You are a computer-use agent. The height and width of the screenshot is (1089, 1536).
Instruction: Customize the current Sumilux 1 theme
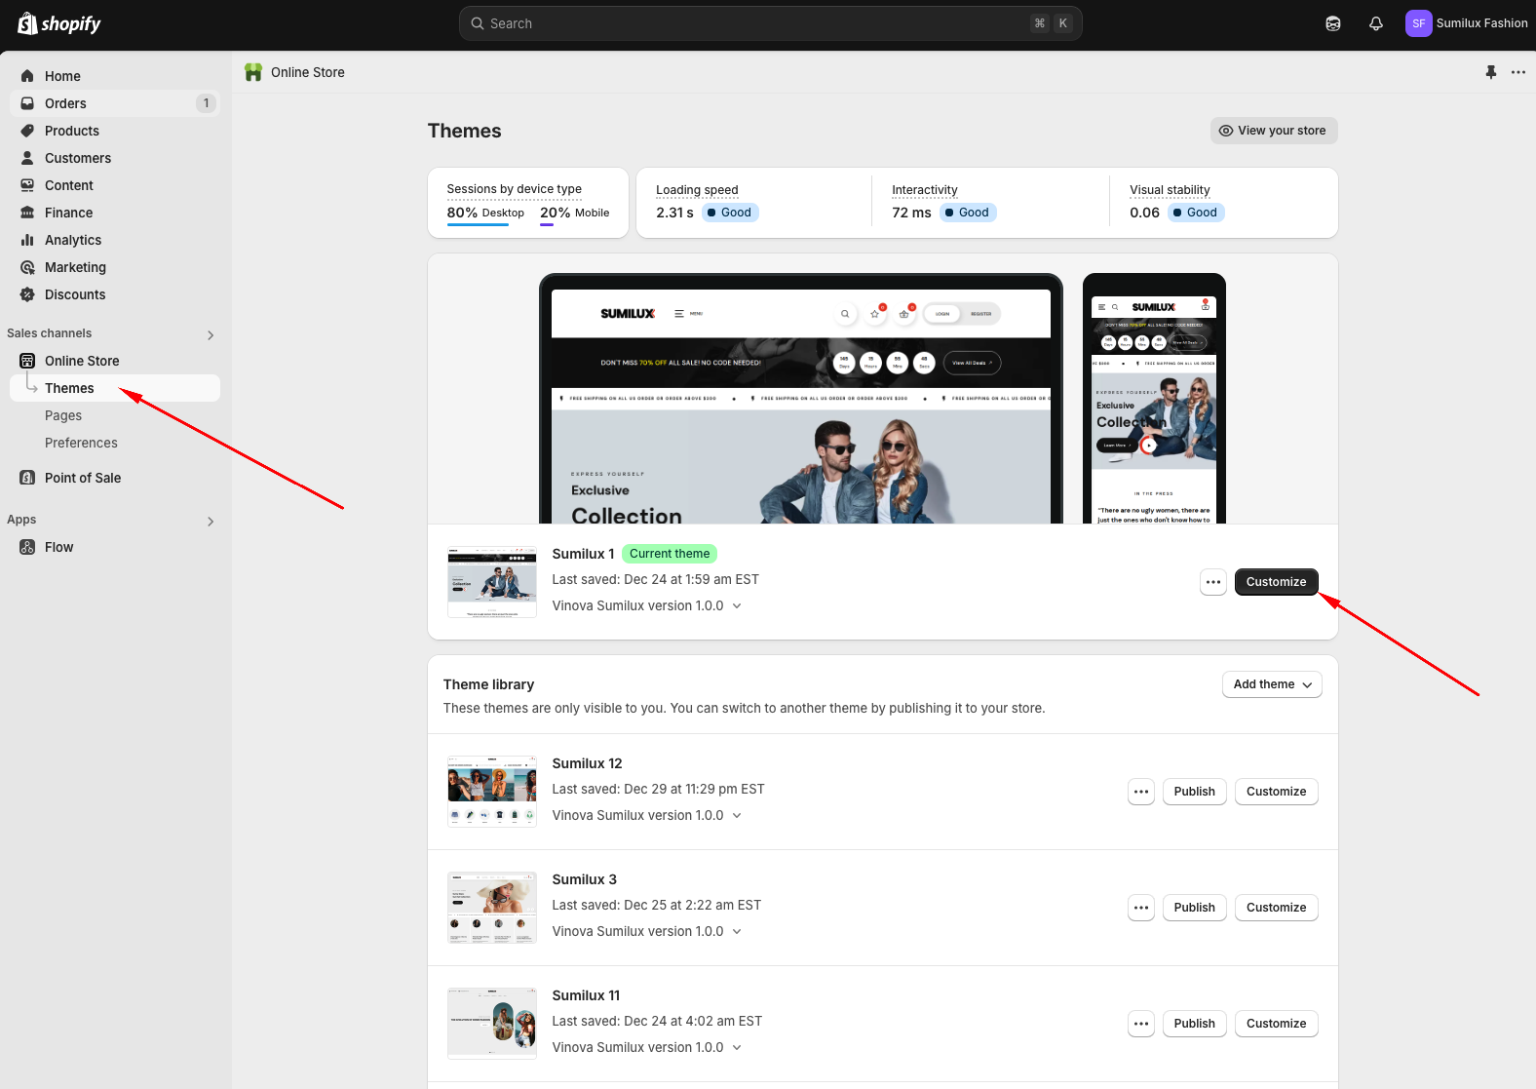click(x=1276, y=582)
